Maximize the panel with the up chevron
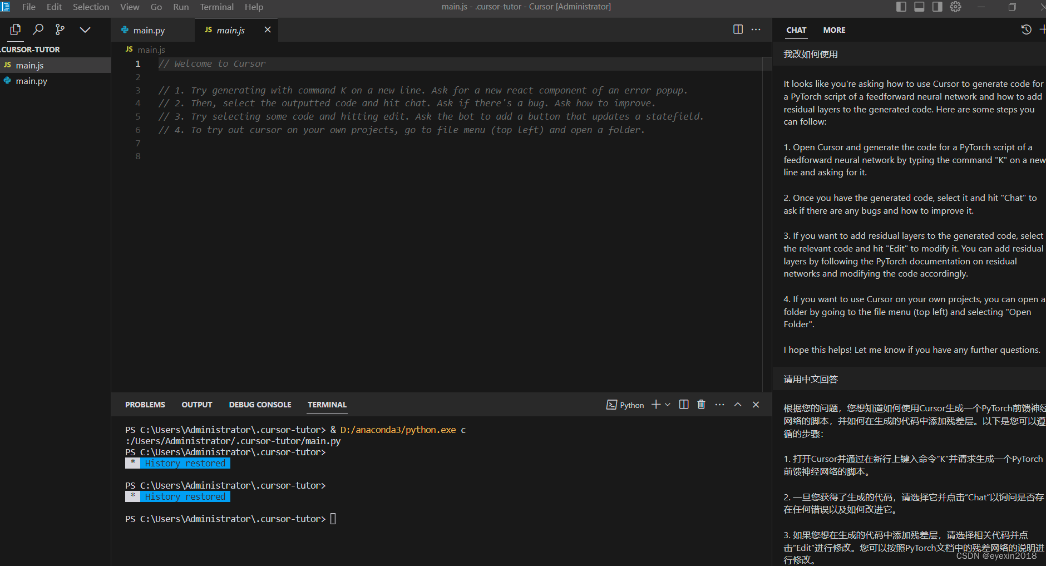1046x566 pixels. [738, 405]
